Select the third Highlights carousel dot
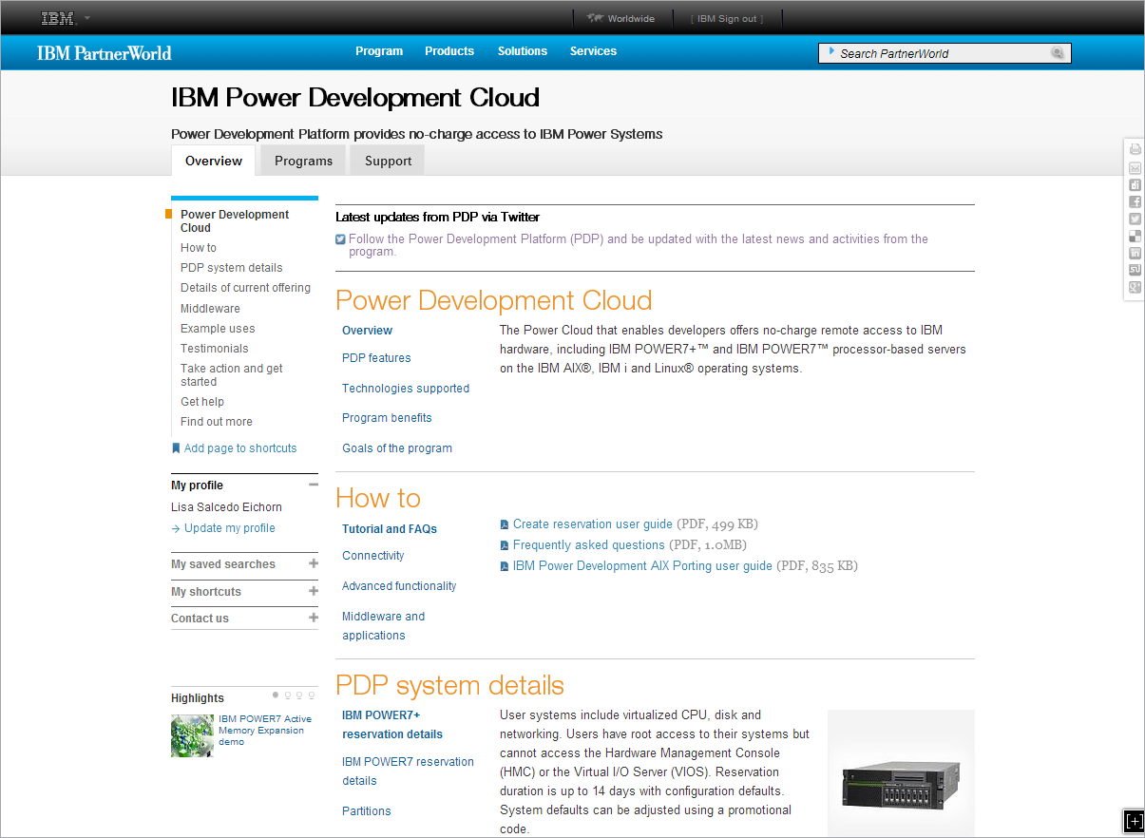Image resolution: width=1145 pixels, height=838 pixels. click(300, 695)
